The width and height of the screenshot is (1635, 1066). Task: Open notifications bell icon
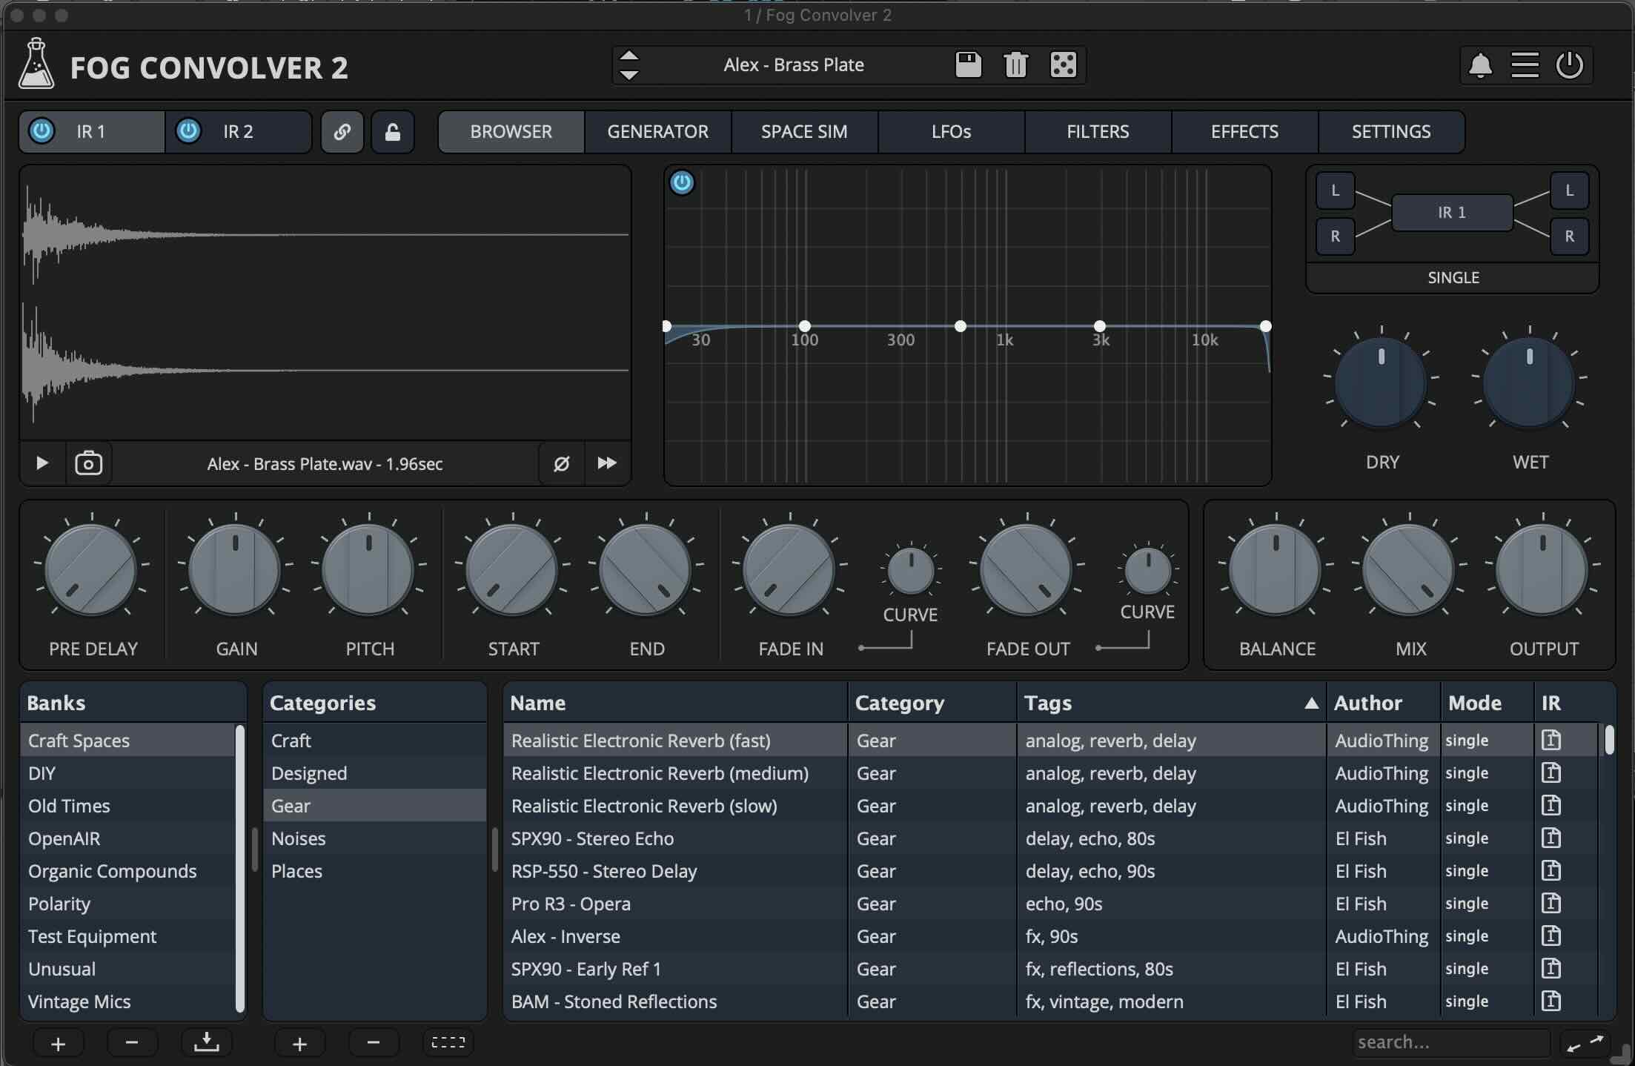tap(1480, 65)
